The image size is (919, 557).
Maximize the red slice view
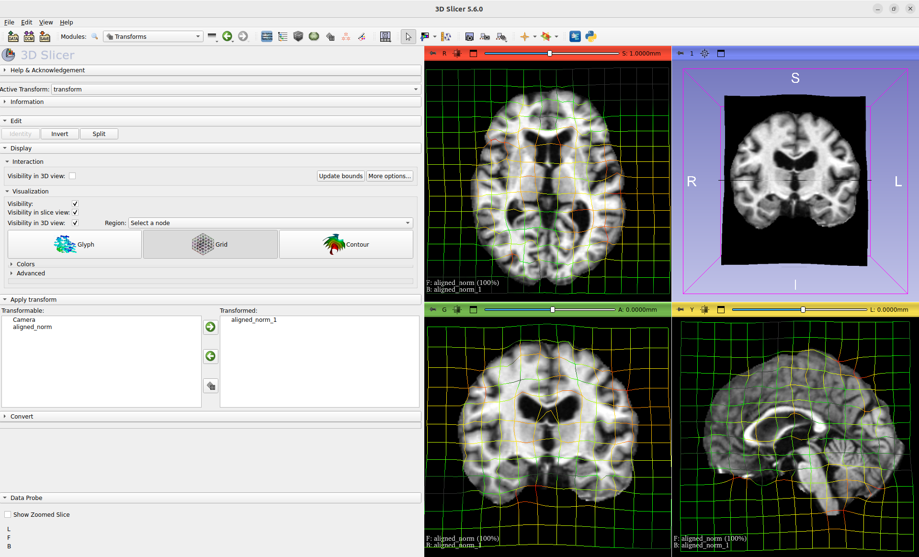point(473,53)
